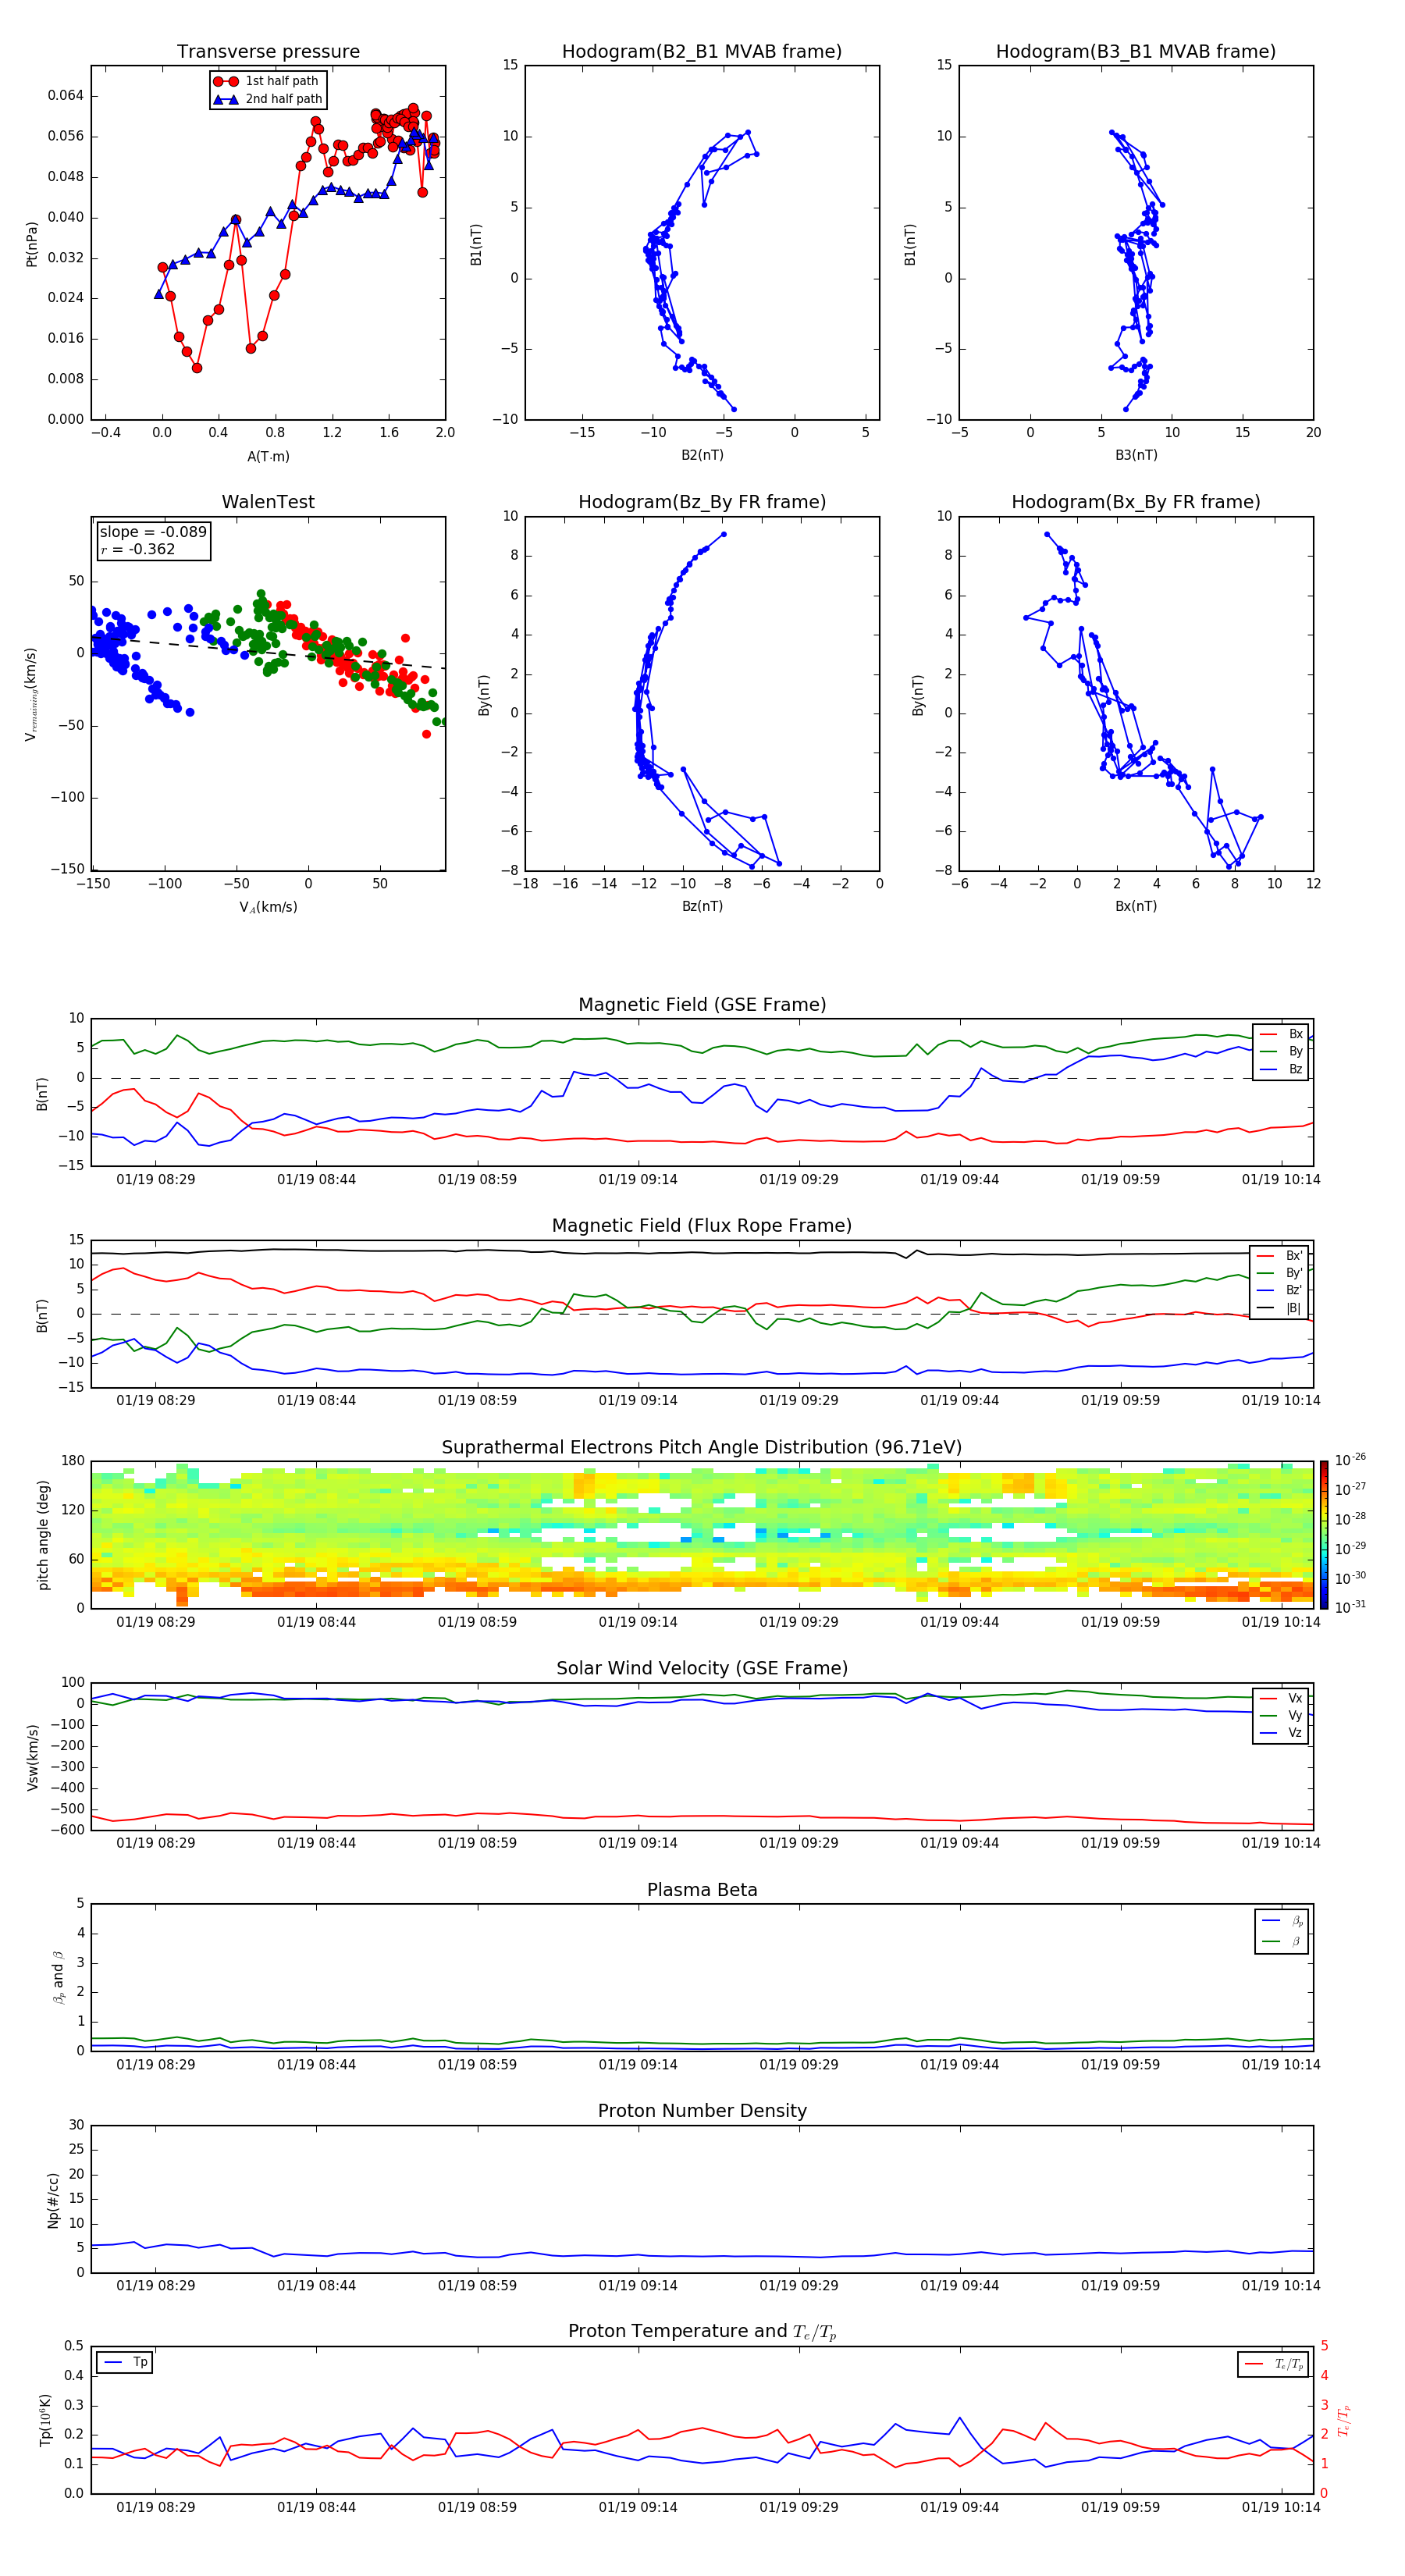The image size is (1405, 2576).
Task: Click the 'Hodogram(B2_B1 MVAB frame)' title
Action: coord(702,52)
